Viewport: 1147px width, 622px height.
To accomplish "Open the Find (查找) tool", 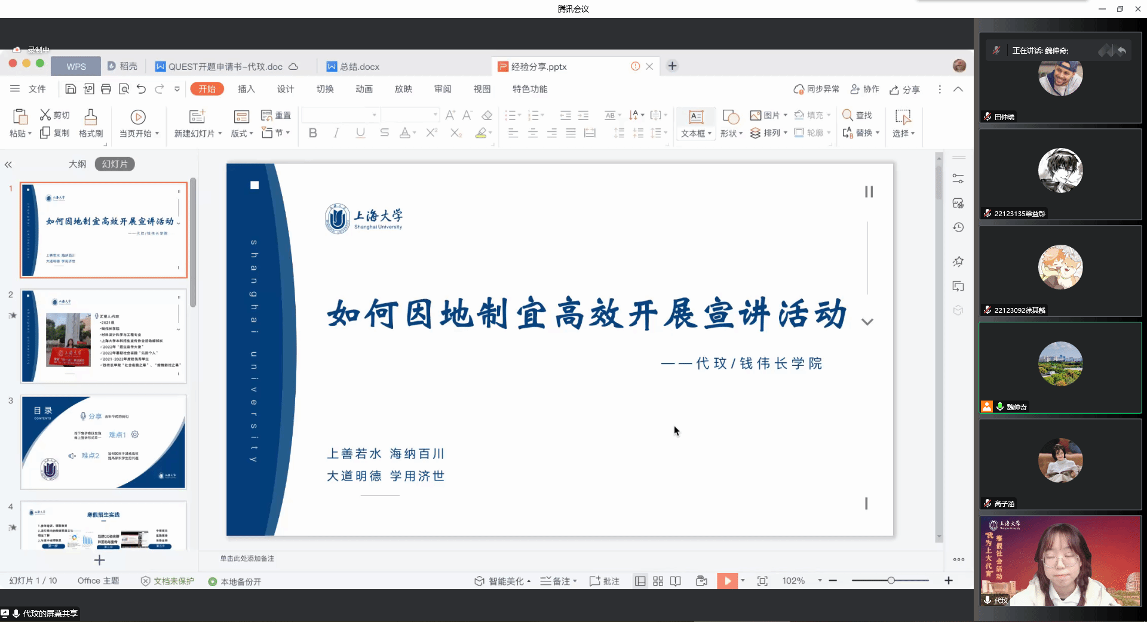I will tap(857, 115).
